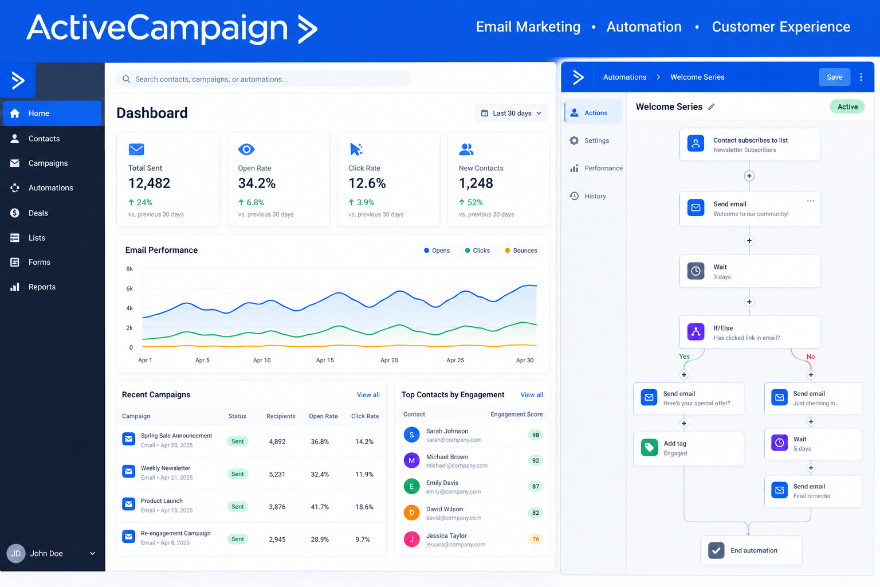Screen dimensions: 880x587
Task: Open the Contacts person icon in sidebar
Action: point(15,139)
